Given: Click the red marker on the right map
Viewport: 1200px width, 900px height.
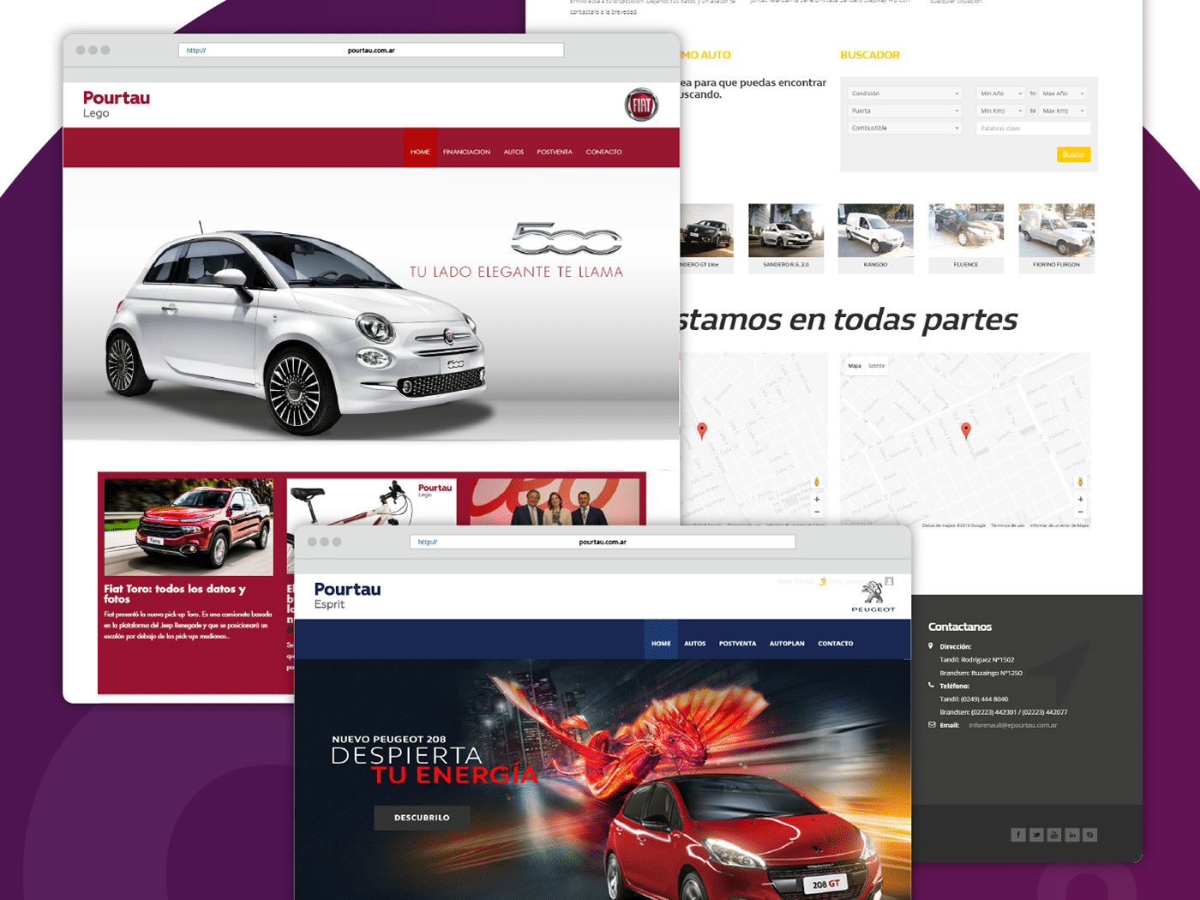Looking at the screenshot, I should pos(966,430).
